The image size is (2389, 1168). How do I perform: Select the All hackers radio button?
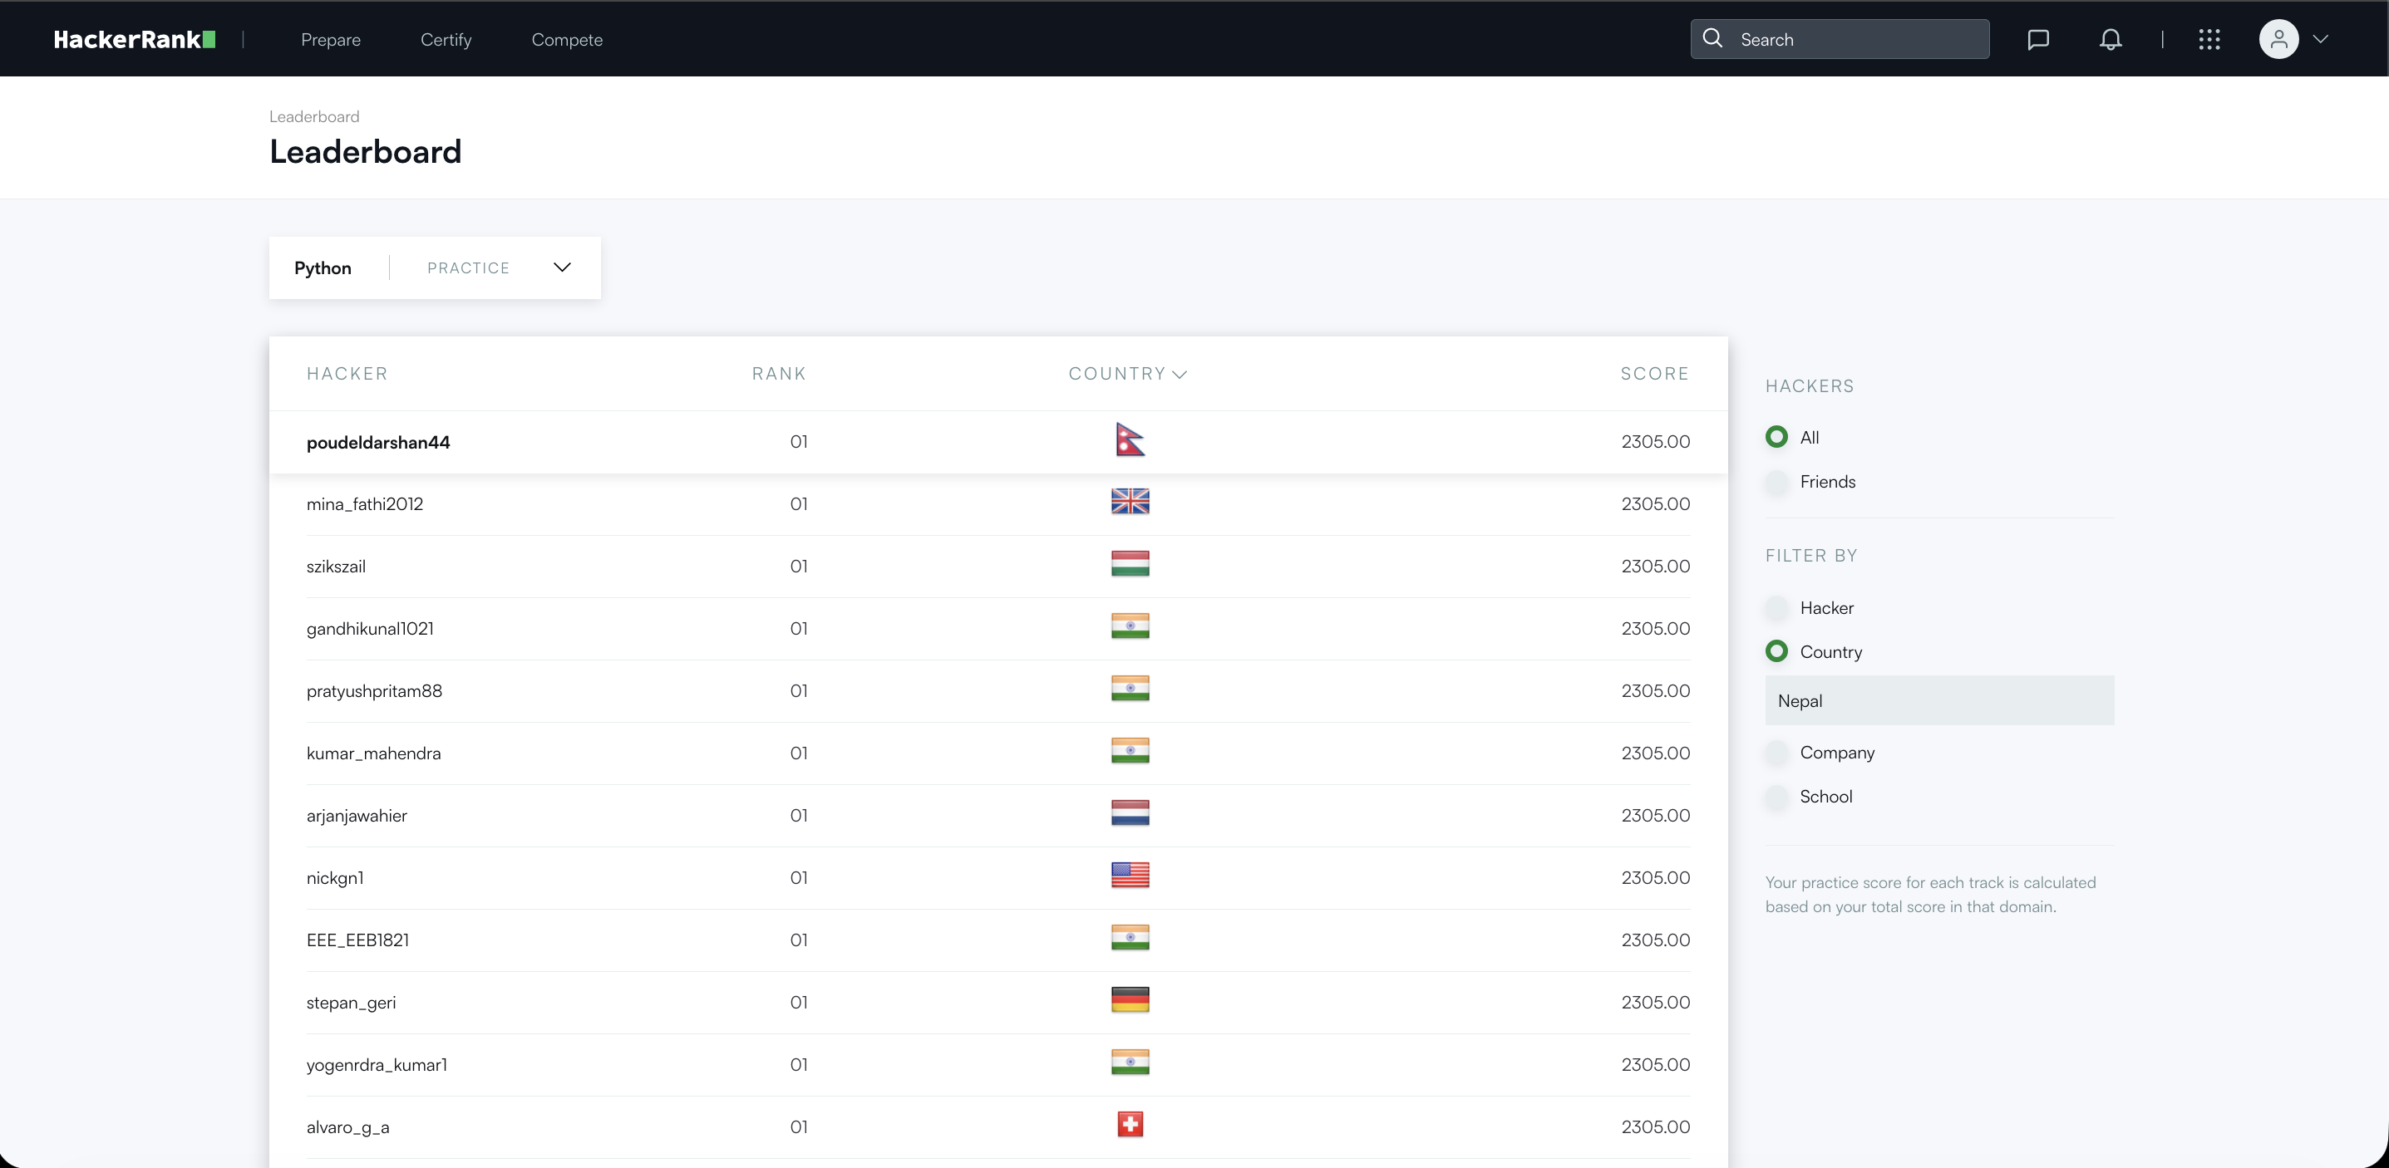point(1776,437)
